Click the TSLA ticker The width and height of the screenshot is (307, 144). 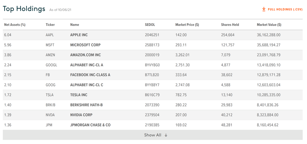(50, 95)
